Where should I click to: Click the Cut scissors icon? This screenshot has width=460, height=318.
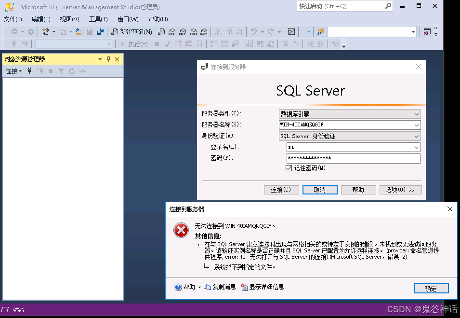pos(218,32)
